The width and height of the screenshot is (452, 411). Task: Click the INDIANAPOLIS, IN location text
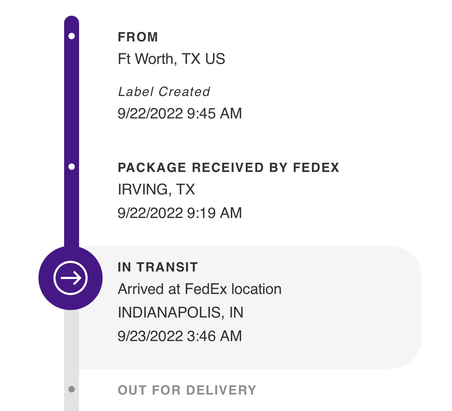point(181,313)
